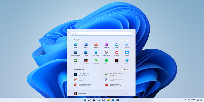The height and width of the screenshot is (102, 204).
Task: Launch the Xbox app
Action: 75,60
